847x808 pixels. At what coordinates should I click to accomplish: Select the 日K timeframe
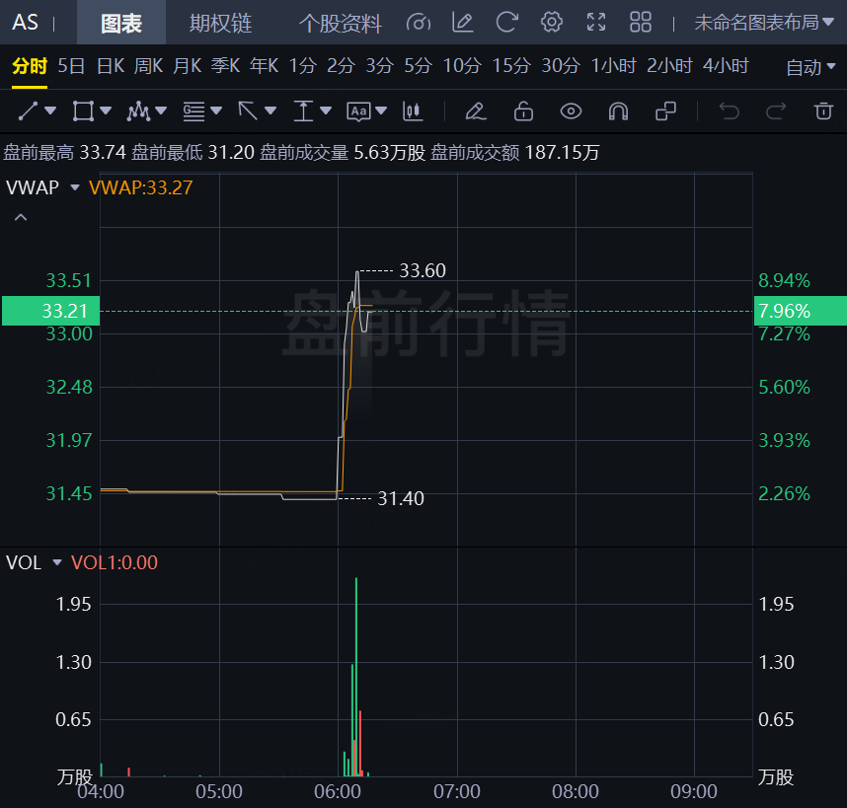[x=110, y=66]
